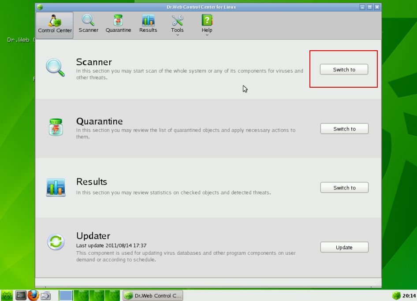Select the Results section heading
The width and height of the screenshot is (417, 301).
click(92, 182)
